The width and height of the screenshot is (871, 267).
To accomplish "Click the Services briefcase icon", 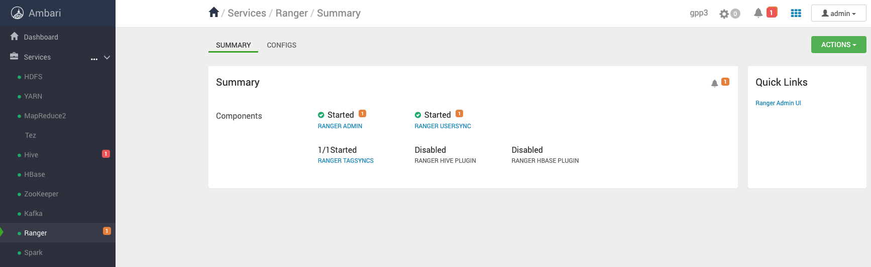I will point(14,57).
